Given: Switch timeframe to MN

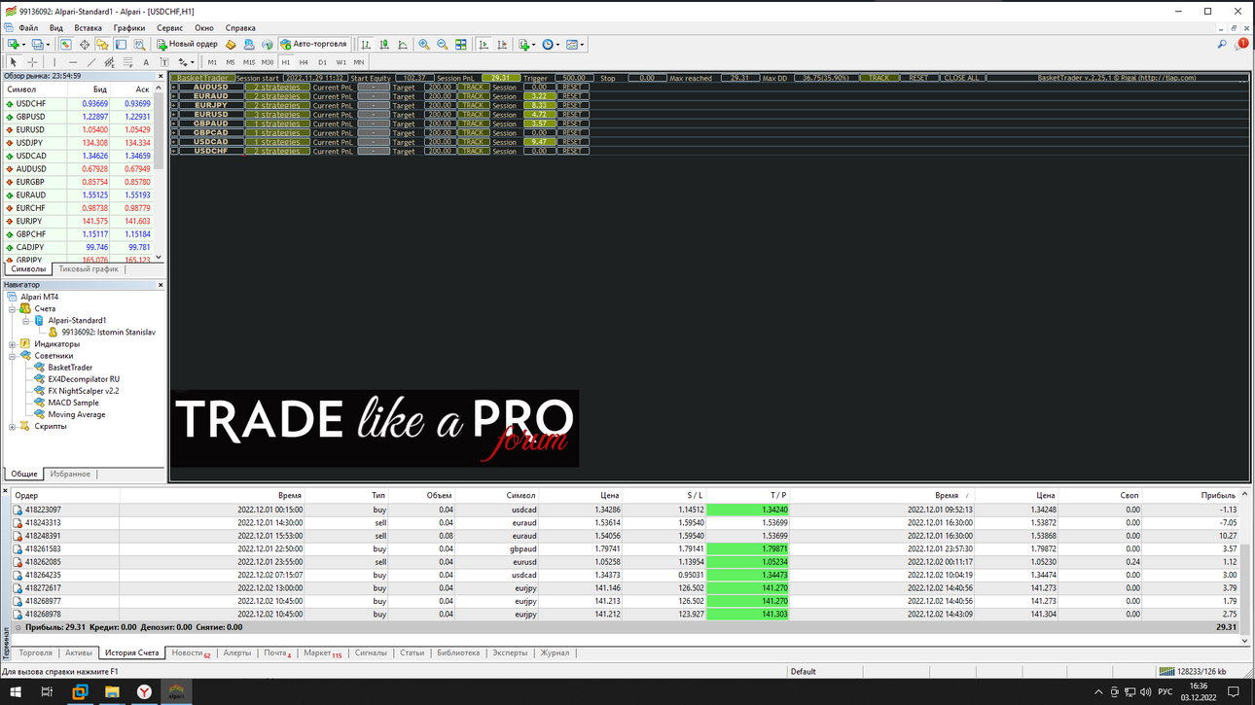Looking at the screenshot, I should [358, 62].
